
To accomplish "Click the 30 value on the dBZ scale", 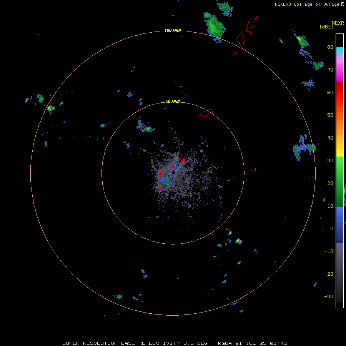I will 330,160.
